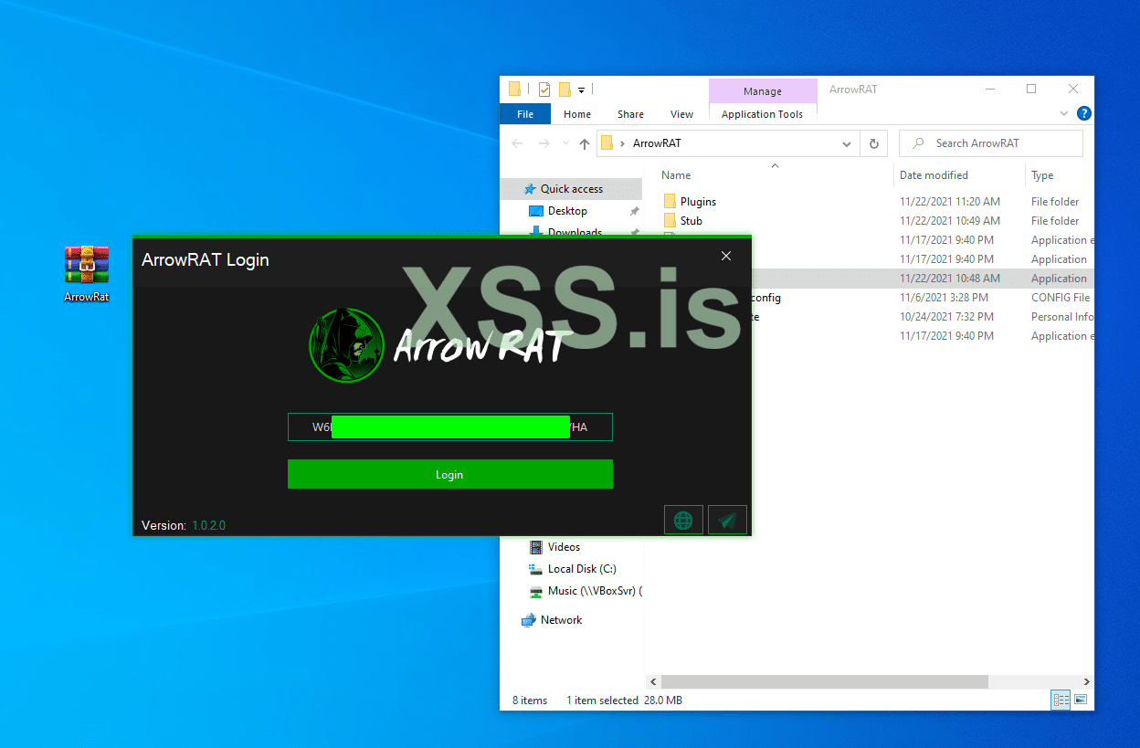
Task: Click the Arrow RAT hooded archer logo
Action: click(x=348, y=344)
